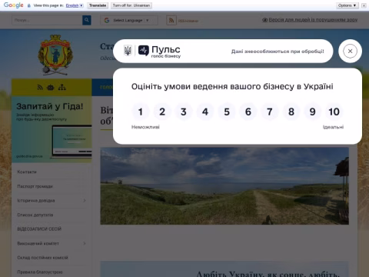
Task: Open the Select Language dropdown
Action: point(129,20)
